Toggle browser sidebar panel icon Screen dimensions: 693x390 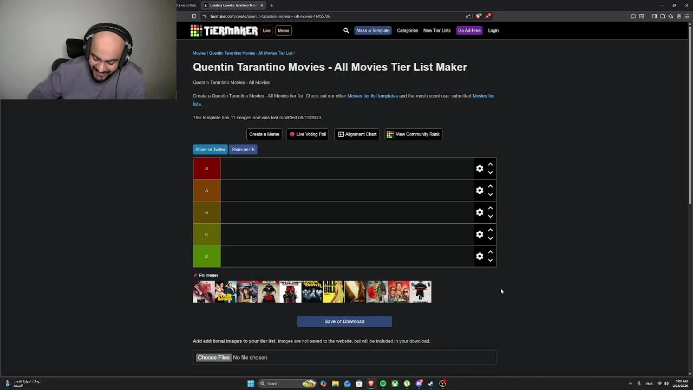(654, 16)
